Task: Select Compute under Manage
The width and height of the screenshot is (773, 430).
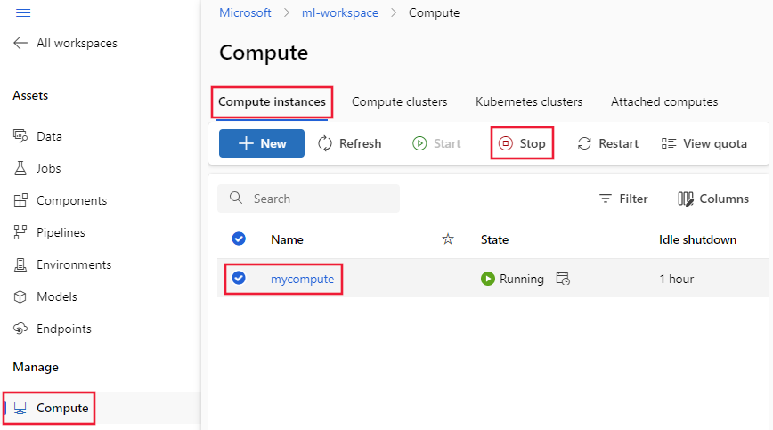Action: point(61,408)
